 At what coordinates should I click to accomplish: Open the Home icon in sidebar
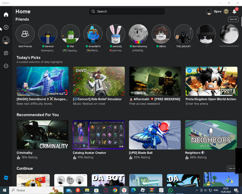click(x=6, y=15)
